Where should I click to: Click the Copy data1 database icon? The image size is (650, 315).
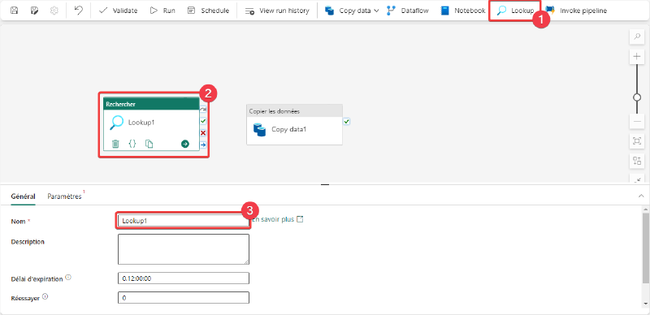pos(259,130)
